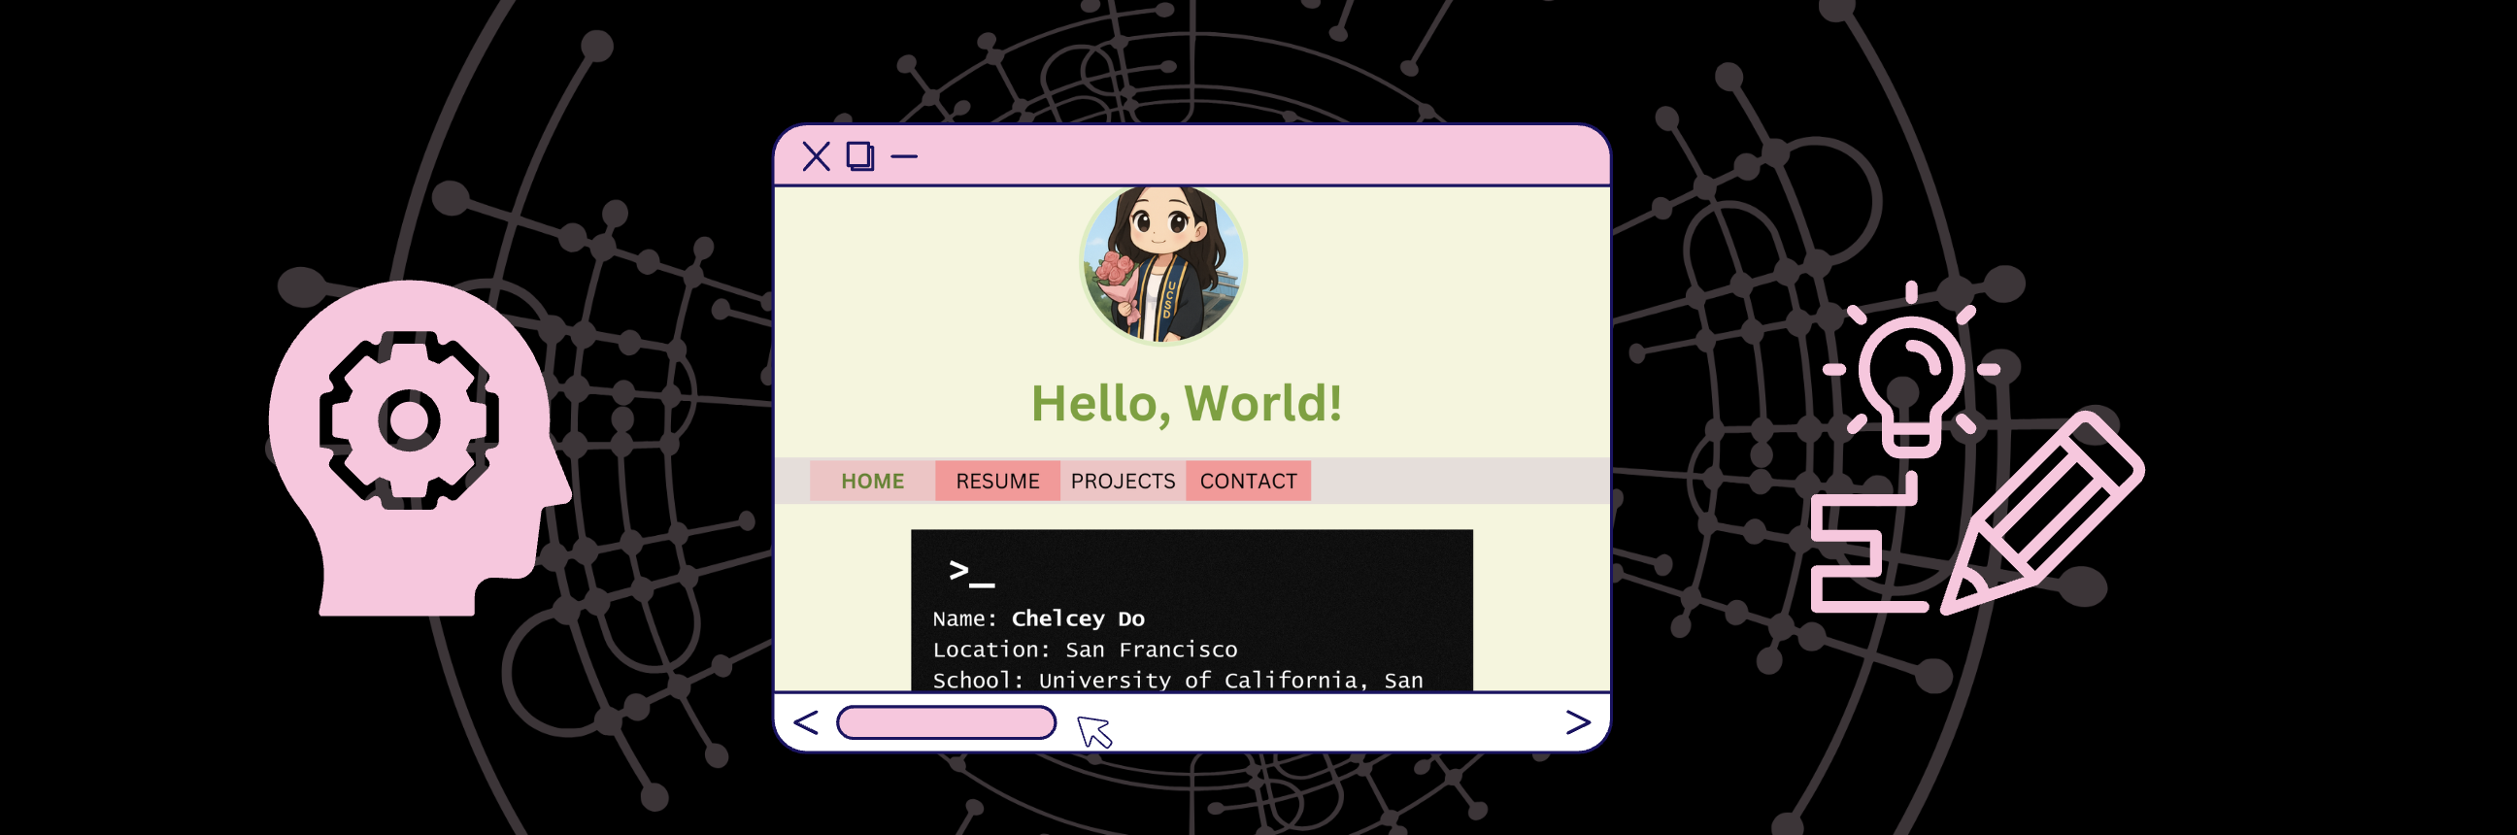Click the left scroll arrow

806,722
